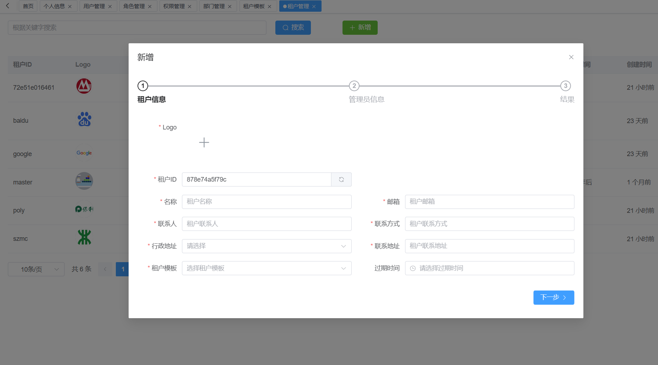Expand the 行政地址 dropdown
The width and height of the screenshot is (658, 365).
[266, 246]
